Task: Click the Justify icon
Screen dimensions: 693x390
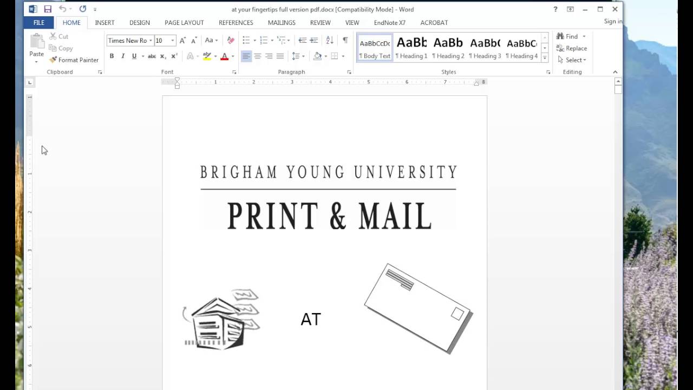Action: 280,56
